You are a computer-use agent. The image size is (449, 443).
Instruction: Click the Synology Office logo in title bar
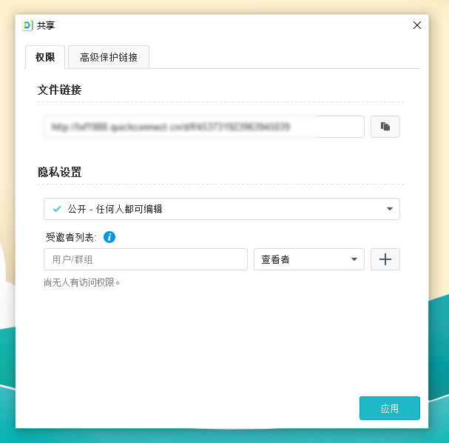pos(27,25)
